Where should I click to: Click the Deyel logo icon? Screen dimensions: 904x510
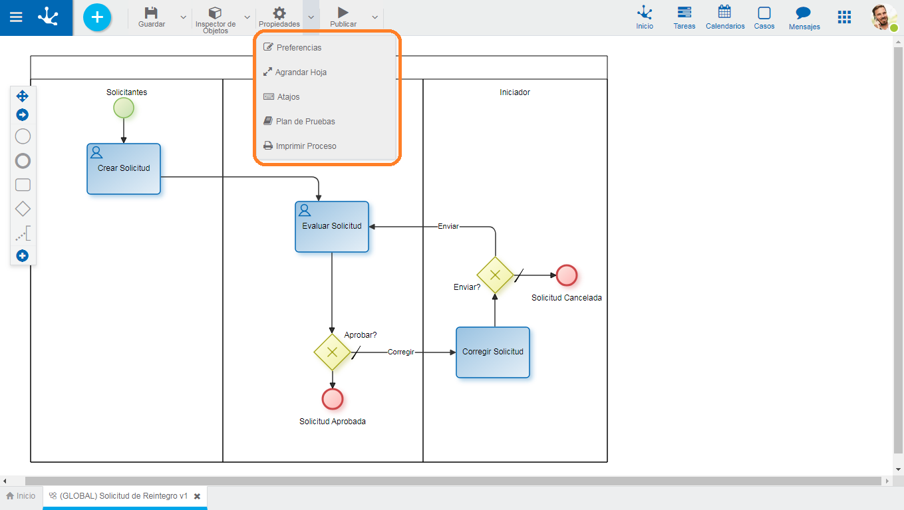(x=48, y=17)
